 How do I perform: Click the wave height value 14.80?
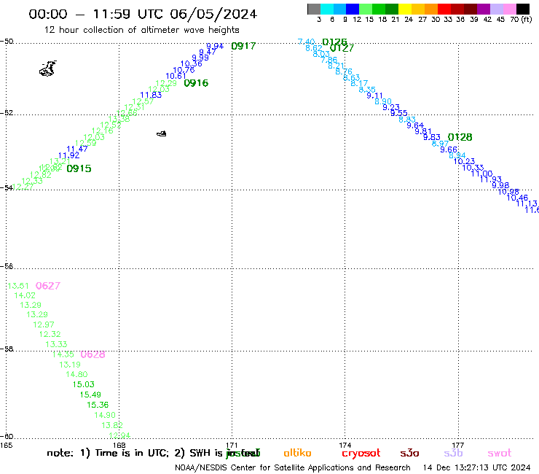76,374
